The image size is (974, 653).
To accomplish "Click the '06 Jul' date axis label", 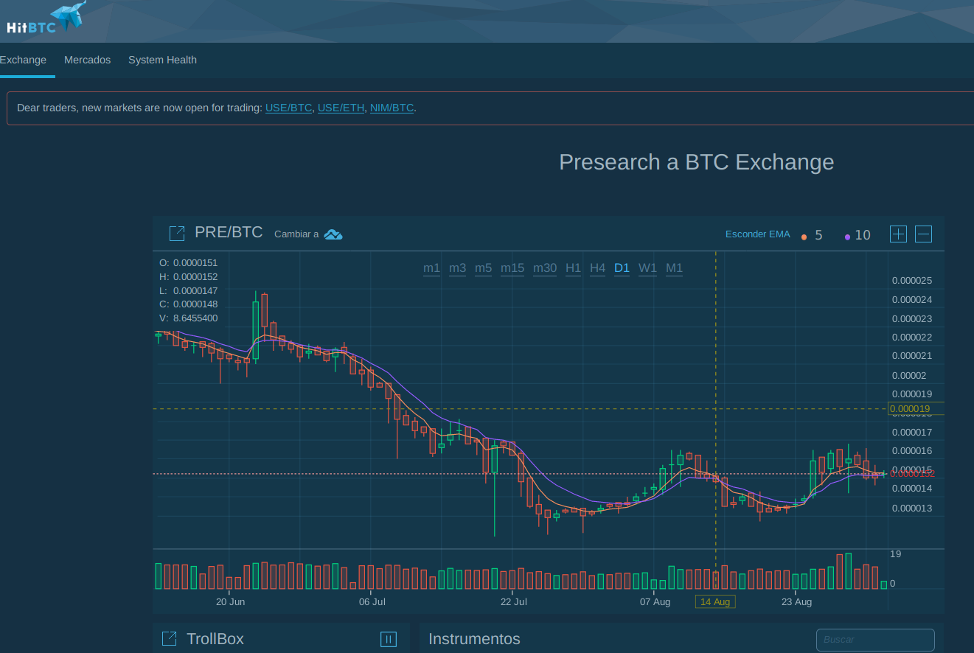I will 372,602.
